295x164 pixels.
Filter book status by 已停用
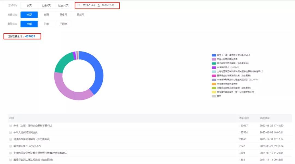(x=63, y=15)
